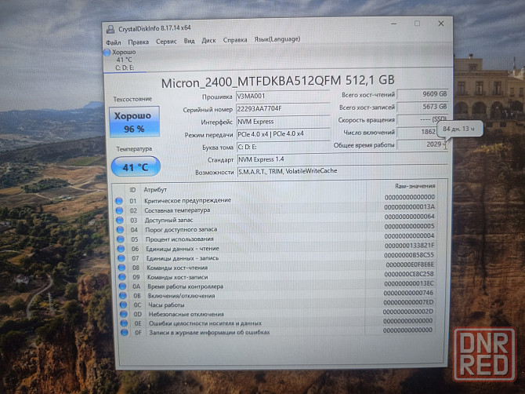Click the serial number field 22293AA7704F
The image size is (525, 394).
point(283,108)
